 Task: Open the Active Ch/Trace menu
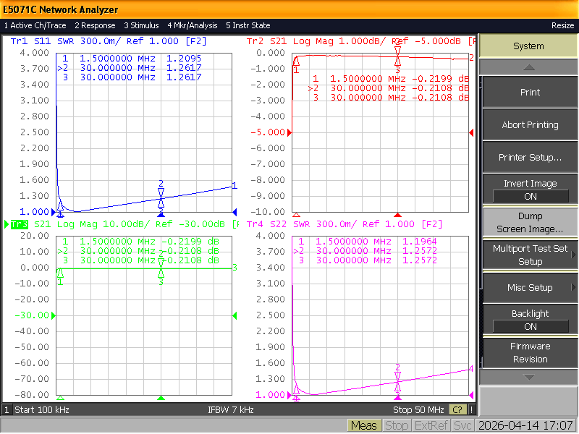[35, 25]
